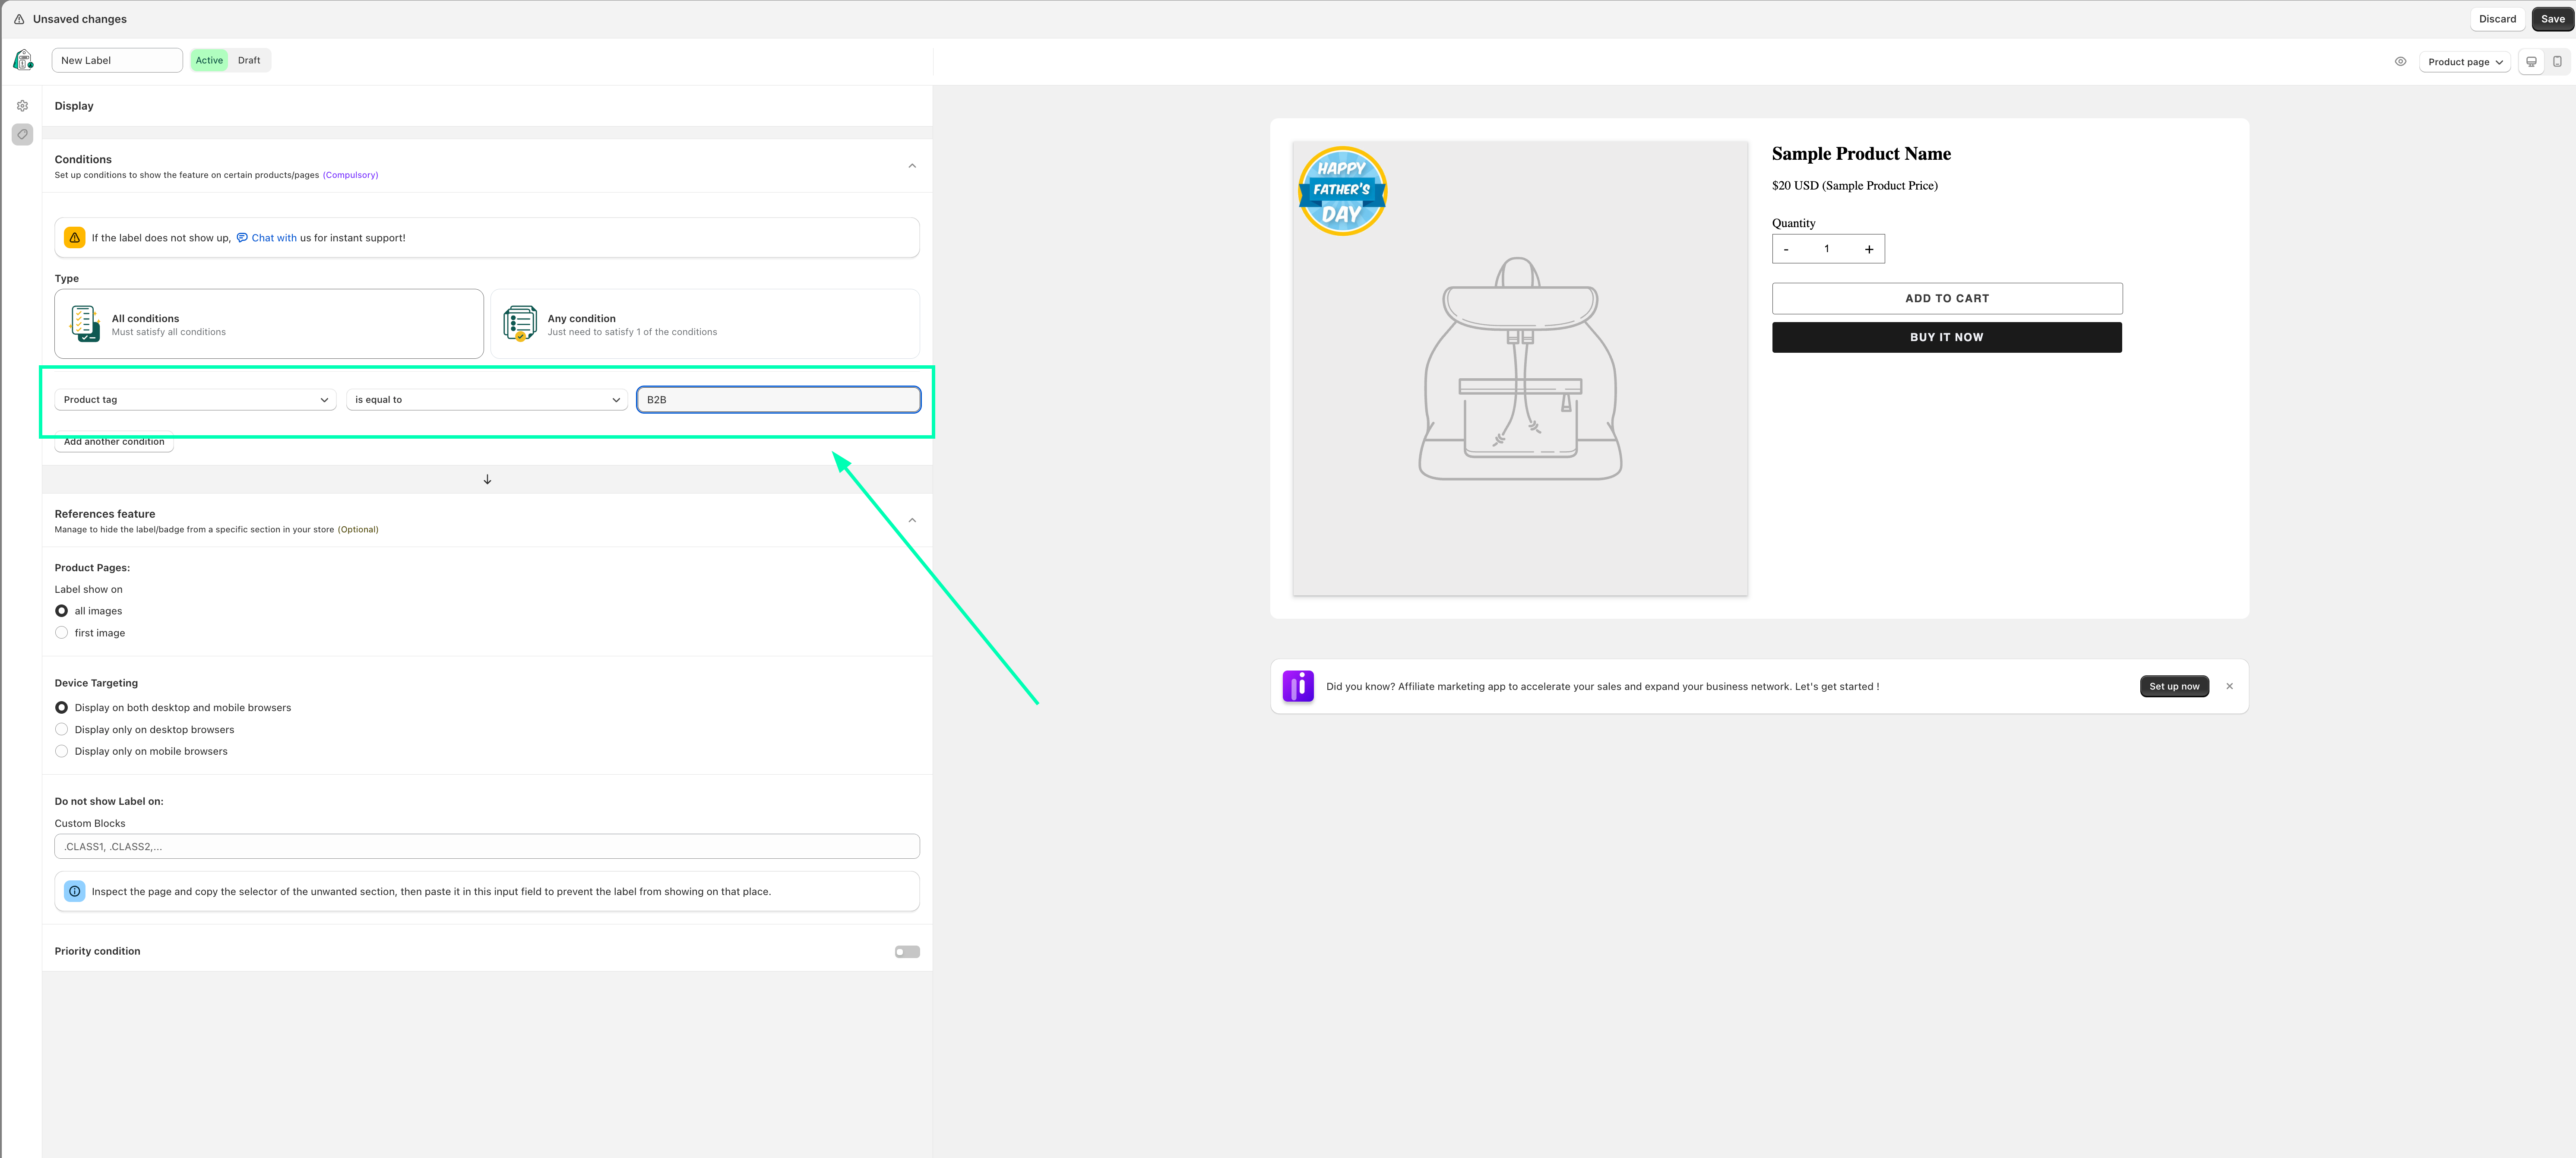2576x1158 pixels.
Task: Choose display only on mobile browsers
Action: coord(62,751)
